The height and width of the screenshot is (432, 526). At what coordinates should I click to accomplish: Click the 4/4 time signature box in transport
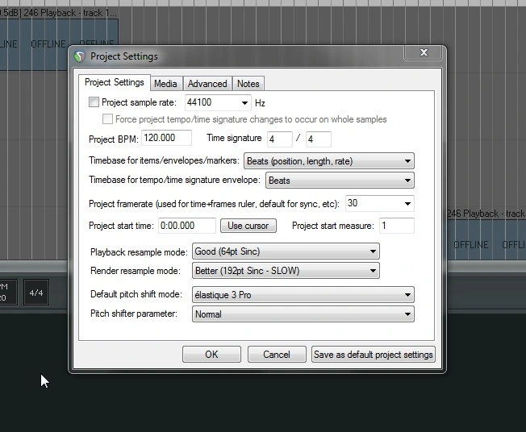pos(36,293)
